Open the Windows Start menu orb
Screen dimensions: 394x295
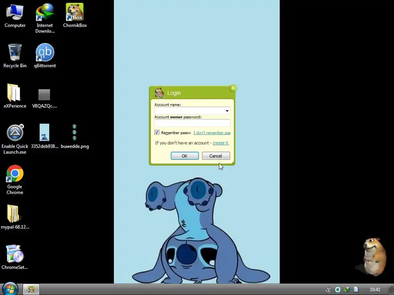coord(10,289)
